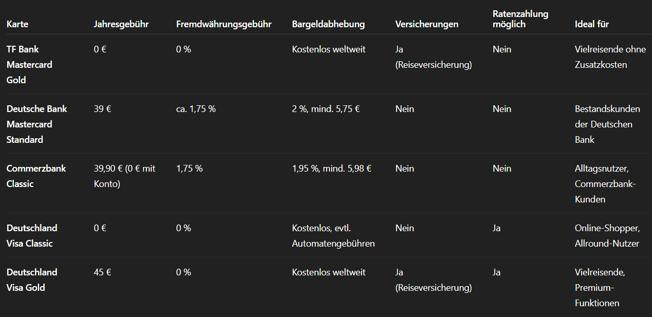Click the Karte column header
Image resolution: width=652 pixels, height=317 pixels.
[17, 24]
